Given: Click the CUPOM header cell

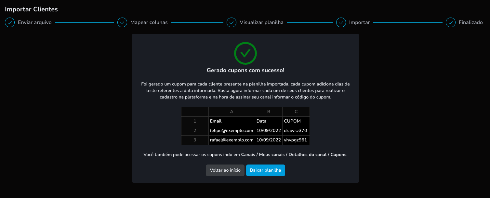Looking at the screenshot, I should coord(296,121).
